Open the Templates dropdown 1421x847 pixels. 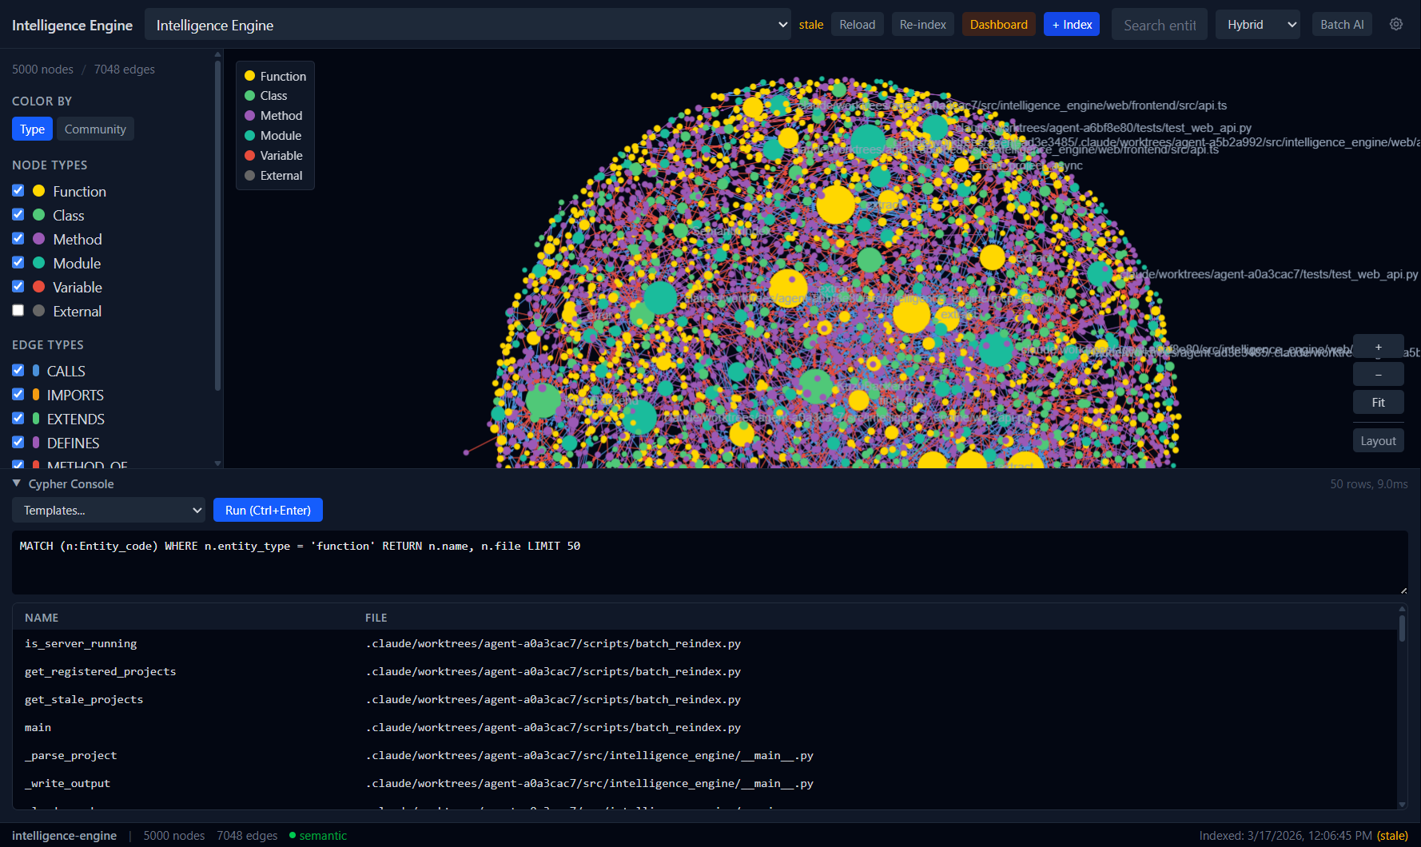109,510
